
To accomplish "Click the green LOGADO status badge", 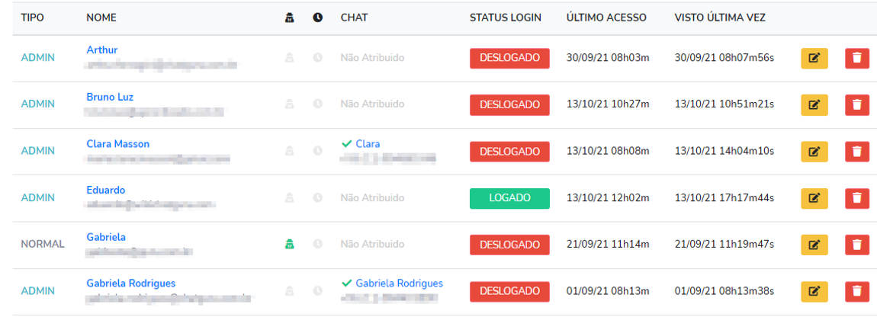I will click(x=509, y=198).
